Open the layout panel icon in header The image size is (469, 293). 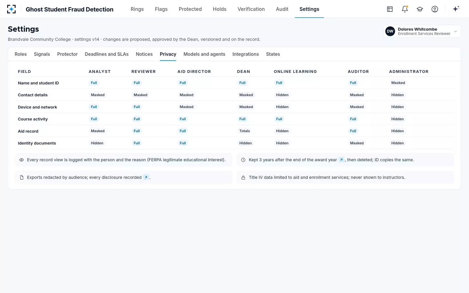coord(390,9)
